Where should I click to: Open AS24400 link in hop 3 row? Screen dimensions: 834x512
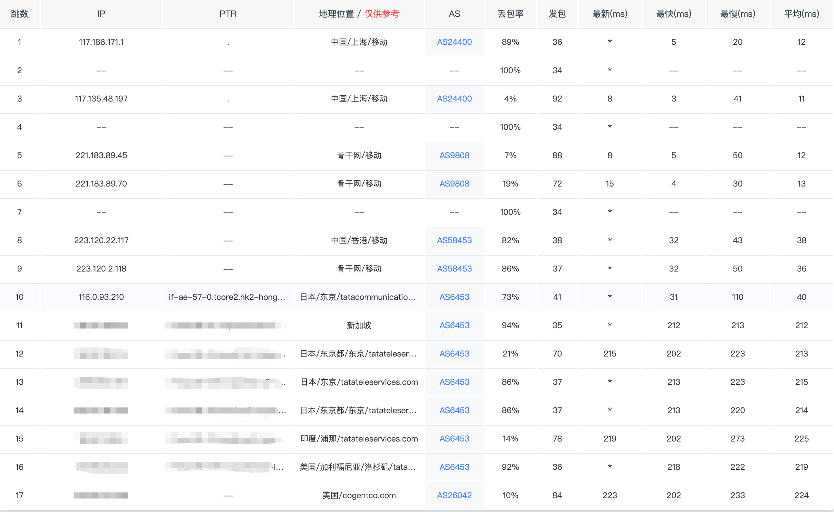pos(454,98)
